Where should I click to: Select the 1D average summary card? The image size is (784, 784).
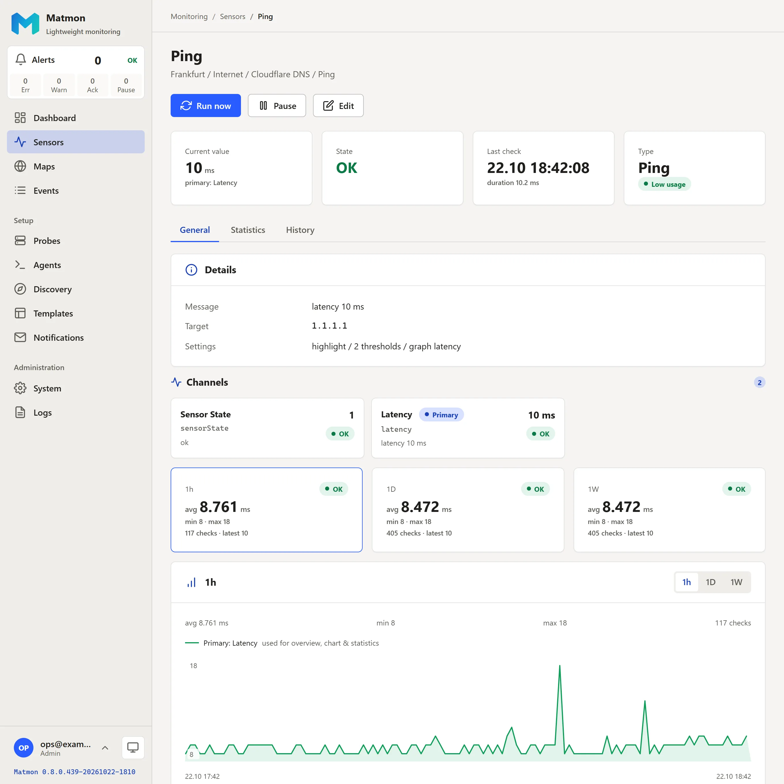pos(468,510)
